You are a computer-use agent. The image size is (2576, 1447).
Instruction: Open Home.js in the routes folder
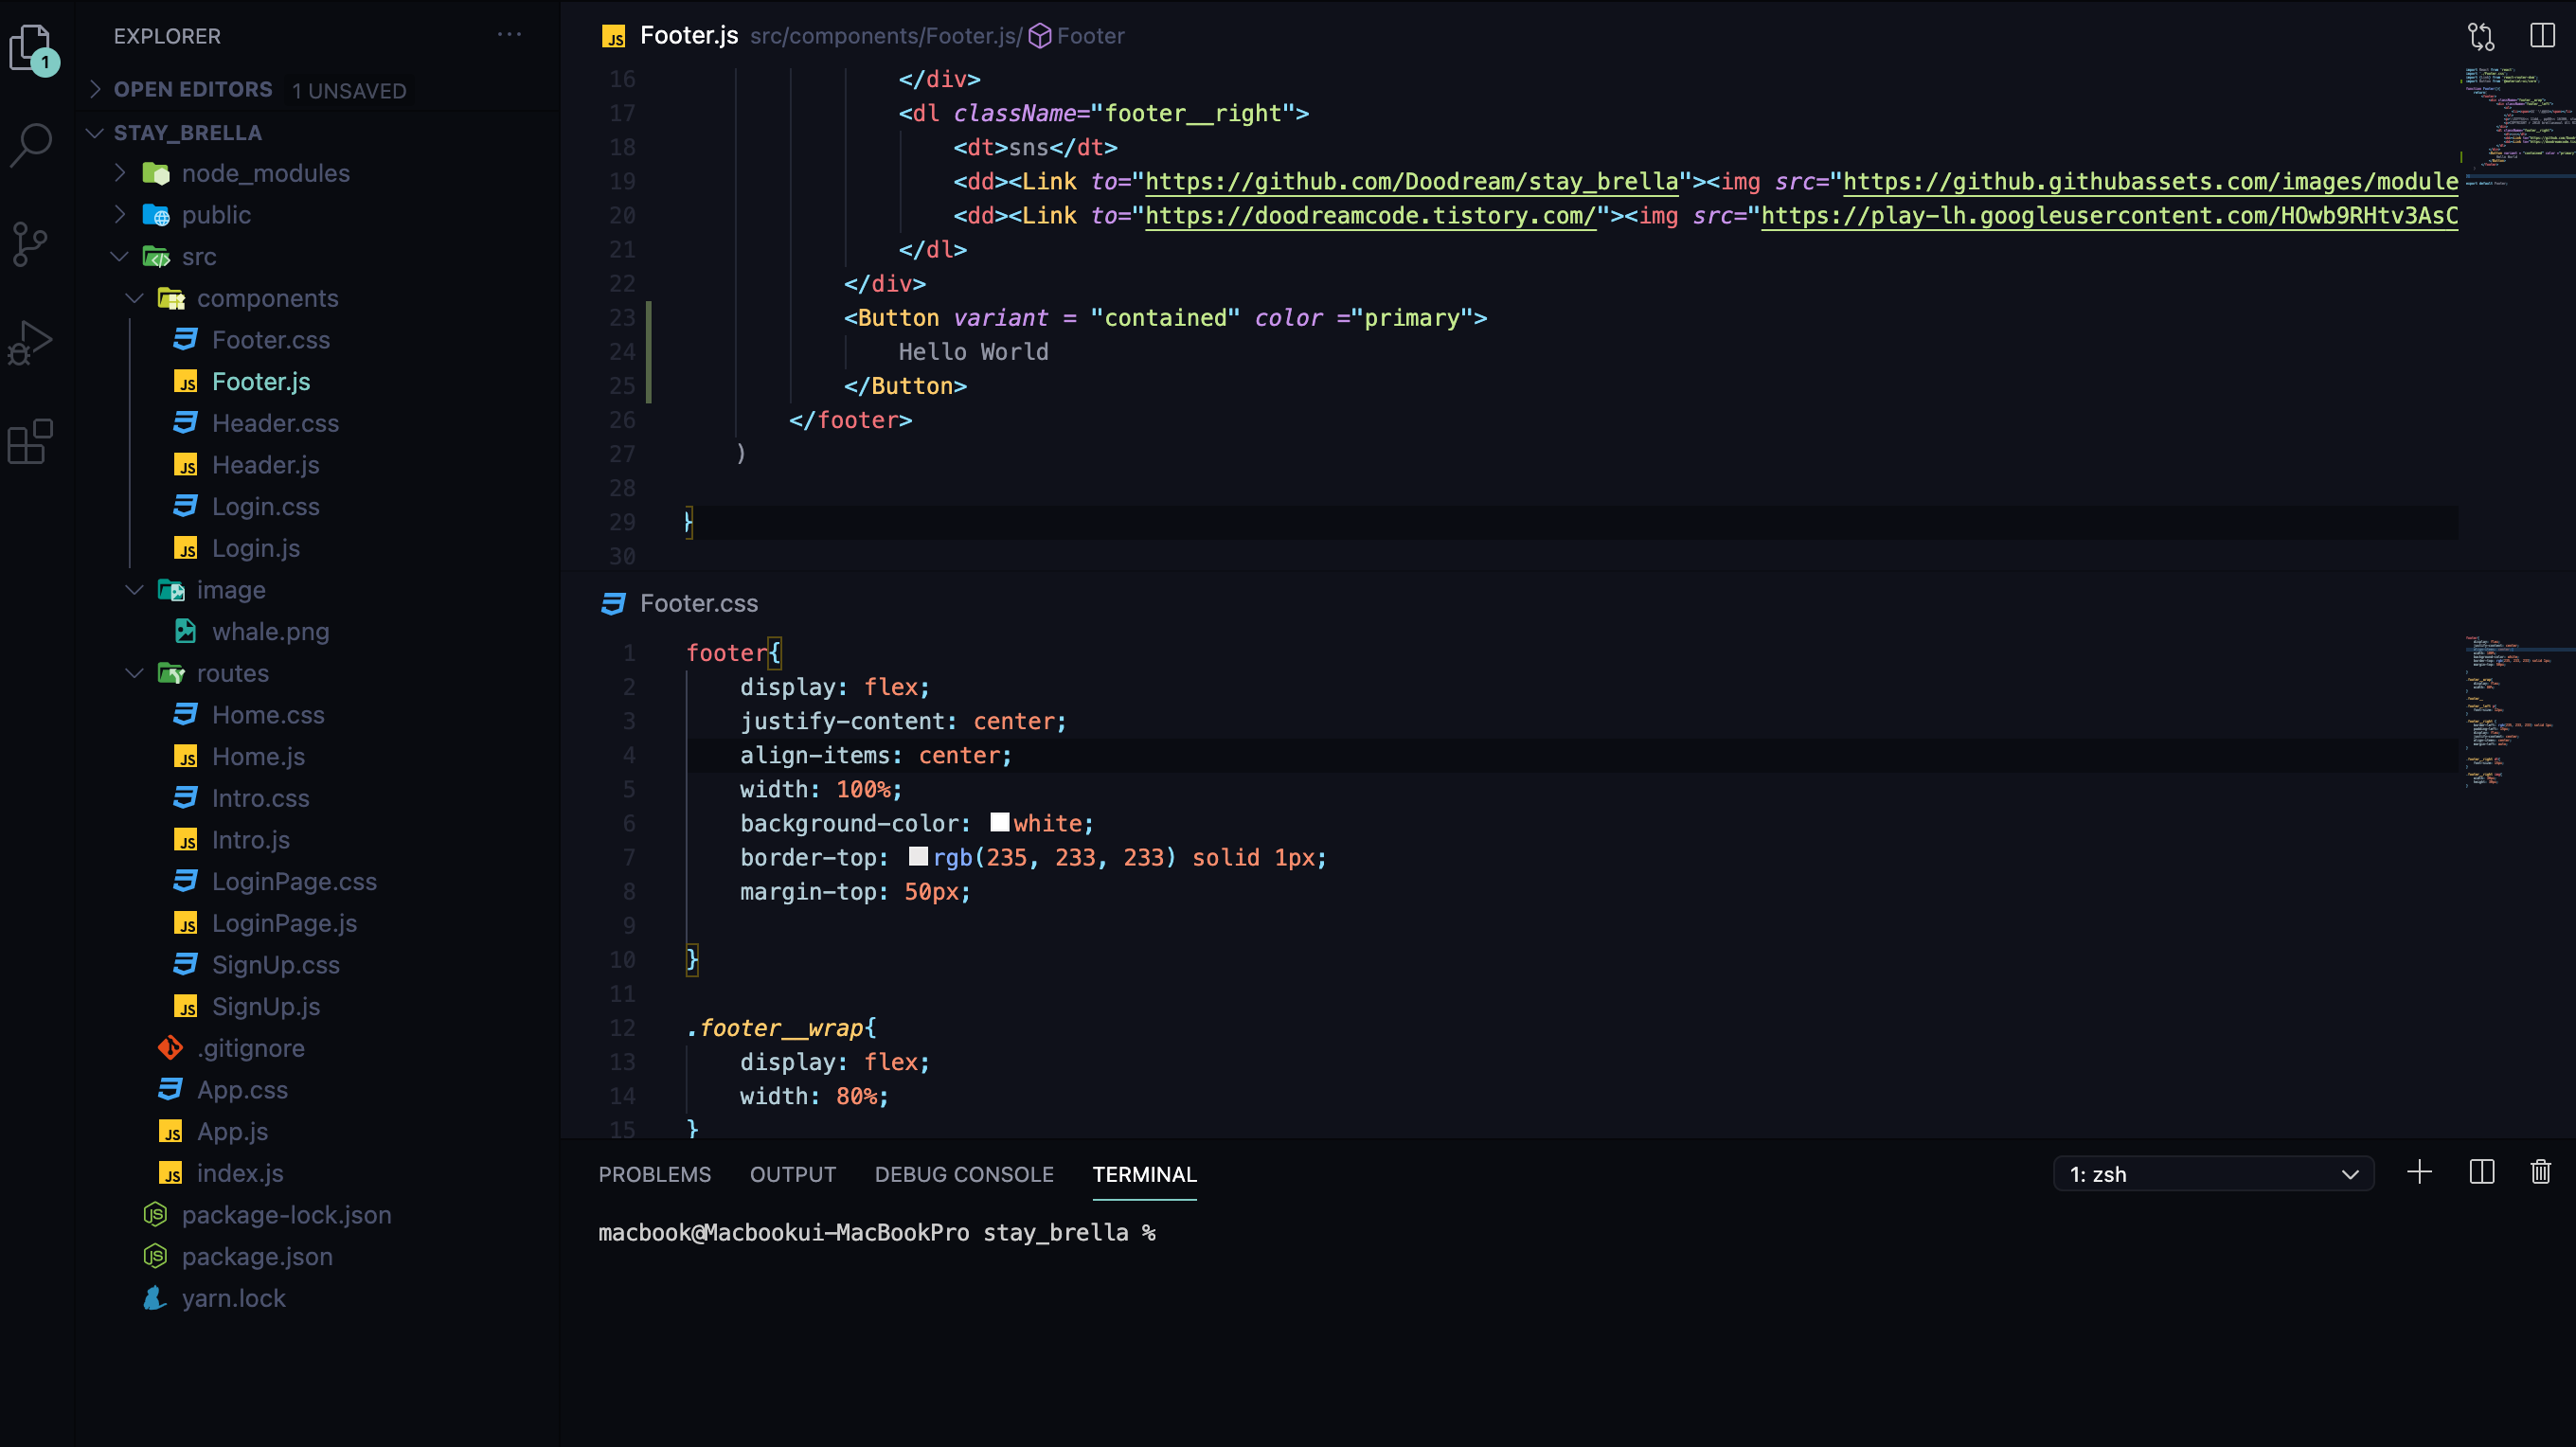[258, 756]
